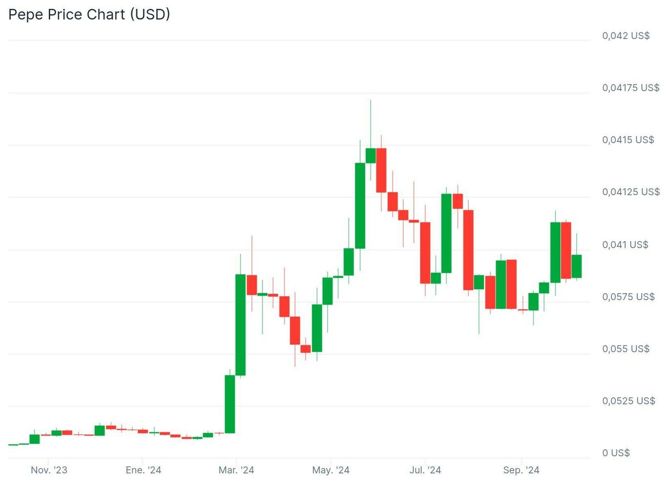
Task: Click the tall green candle above Mar. '24
Action: click(x=240, y=325)
